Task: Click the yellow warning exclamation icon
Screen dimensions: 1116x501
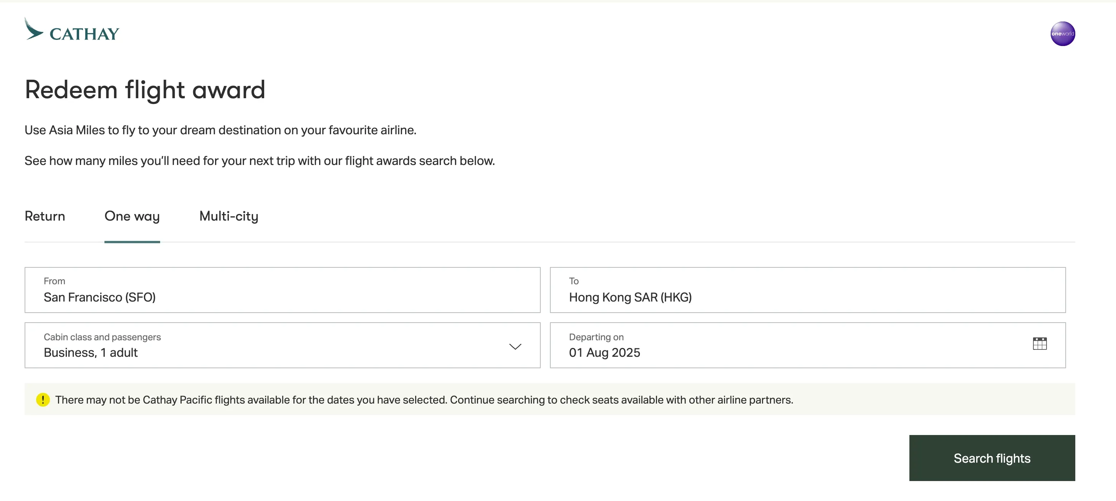Action: click(43, 400)
